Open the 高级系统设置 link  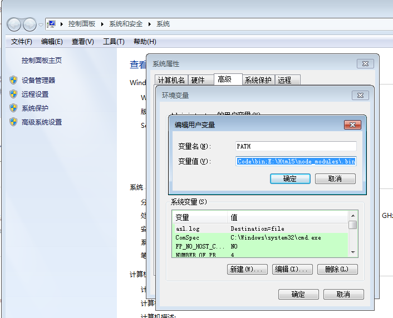point(42,122)
